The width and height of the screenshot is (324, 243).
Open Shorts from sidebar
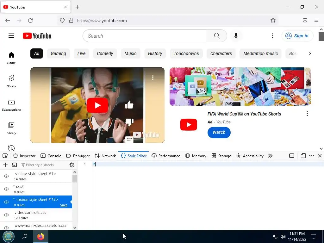(x=11, y=81)
